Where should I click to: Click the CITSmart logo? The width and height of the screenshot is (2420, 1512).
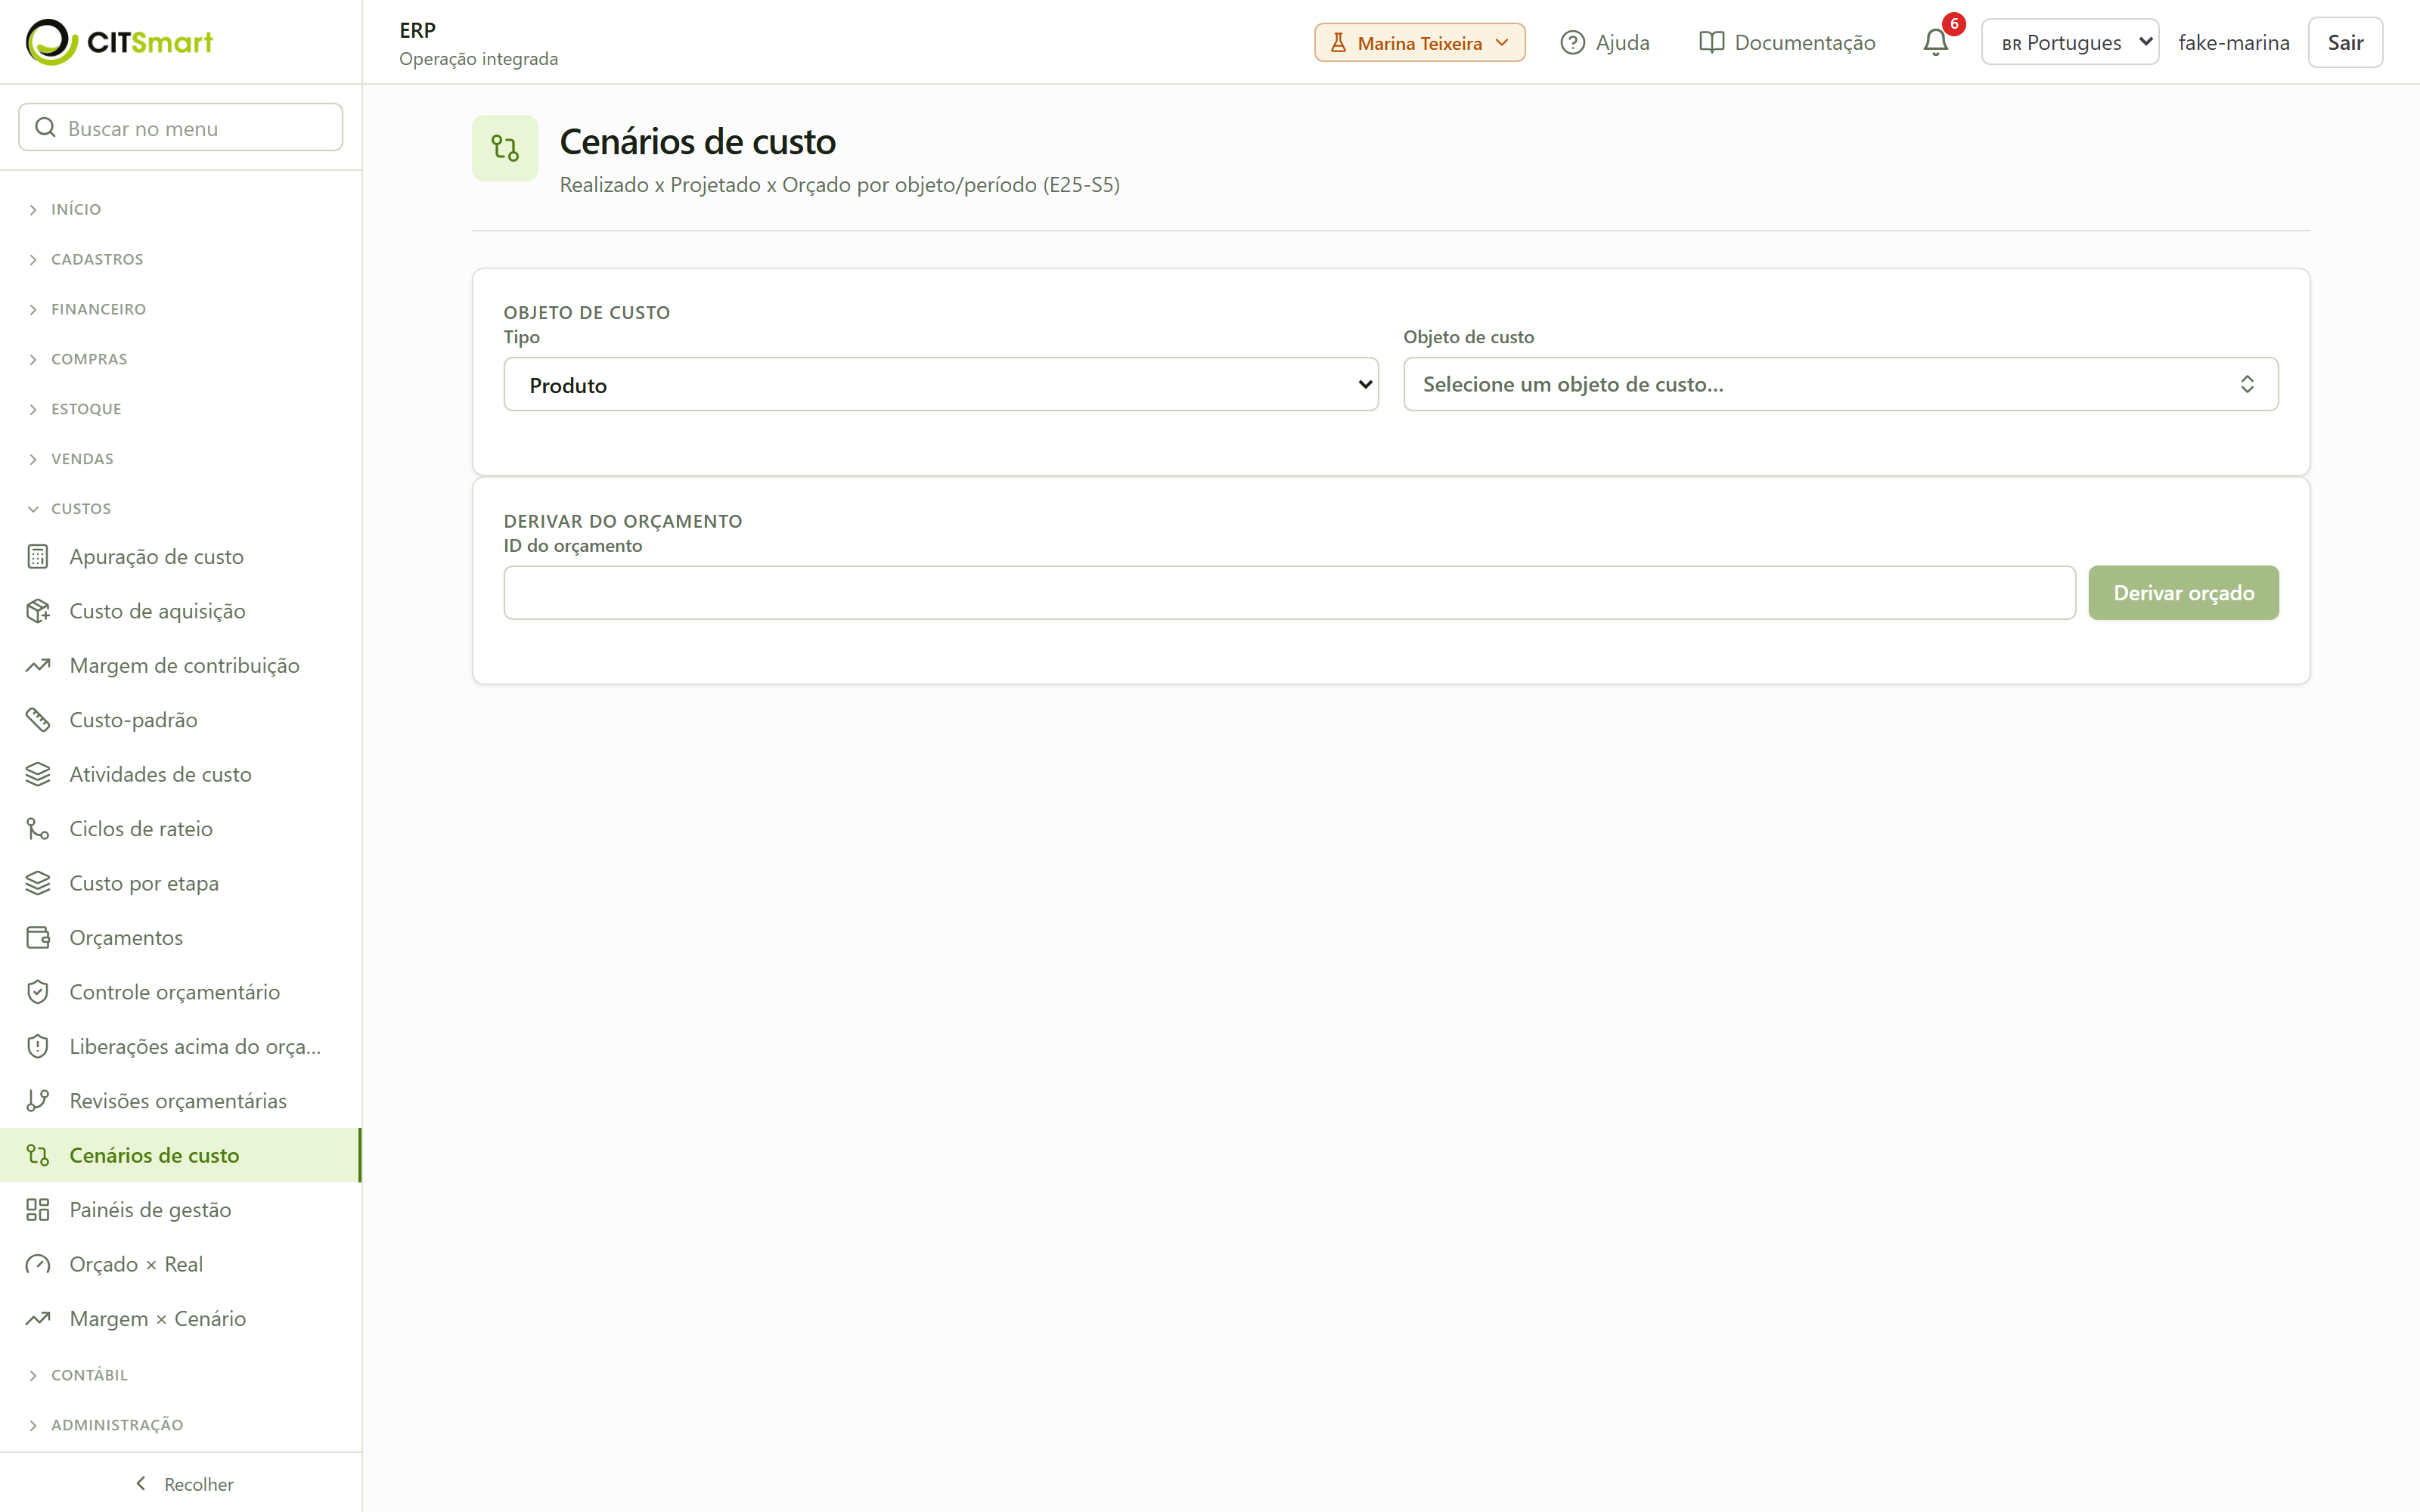[x=119, y=42]
